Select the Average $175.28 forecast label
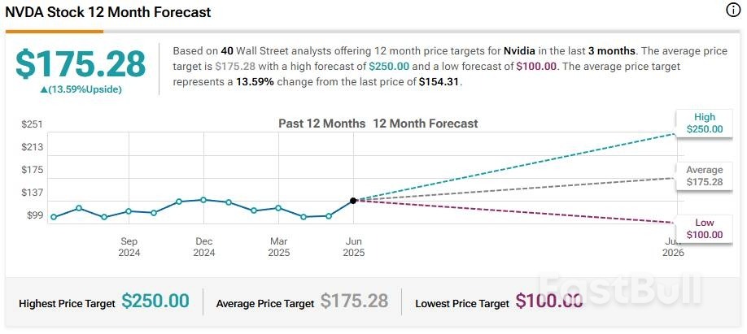747x334 pixels. pos(704,176)
